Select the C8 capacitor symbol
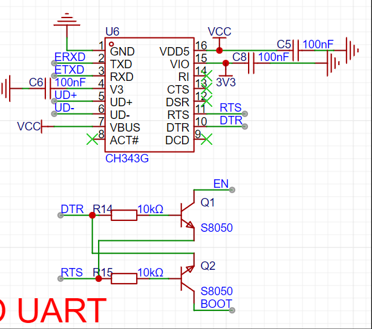The height and width of the screenshot is (329, 372). point(251,63)
